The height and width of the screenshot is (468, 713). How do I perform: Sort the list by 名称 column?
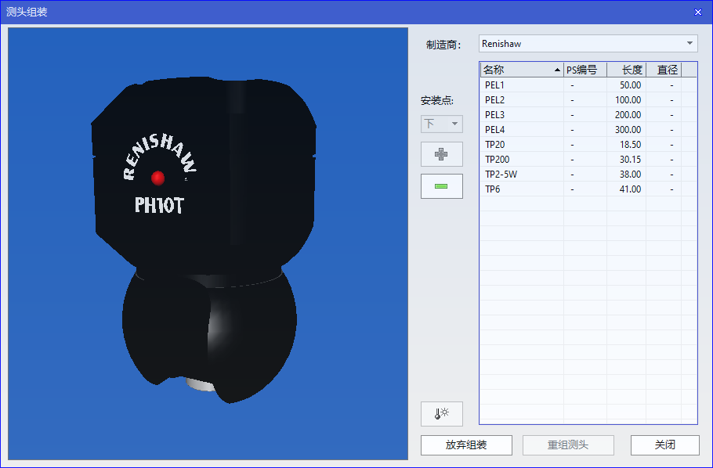pos(522,70)
